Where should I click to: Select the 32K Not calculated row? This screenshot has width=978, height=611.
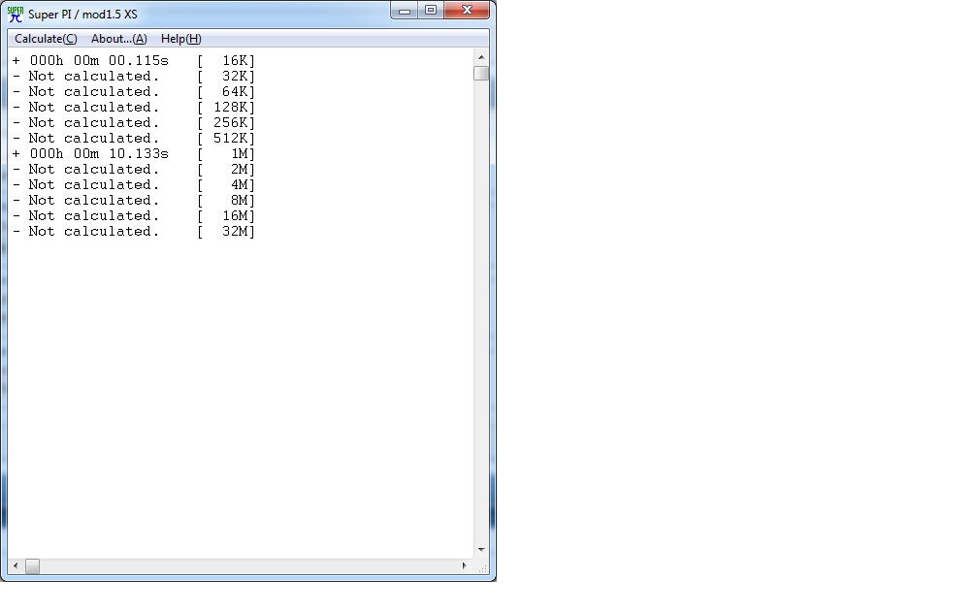[x=134, y=76]
